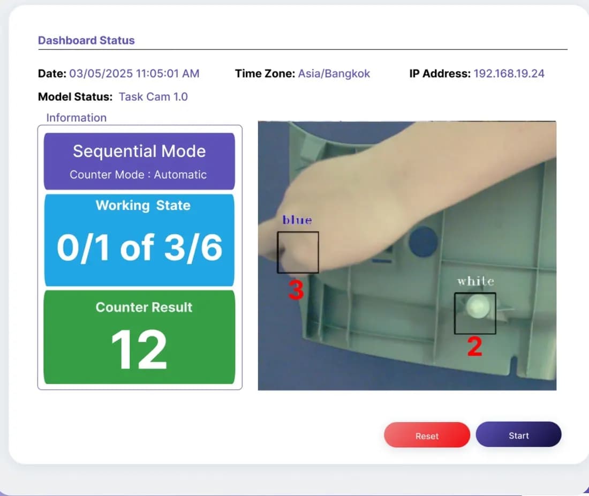Viewport: 589px width, 496px height.
Task: Click the Task Cam 1.0 model status
Action: click(153, 96)
